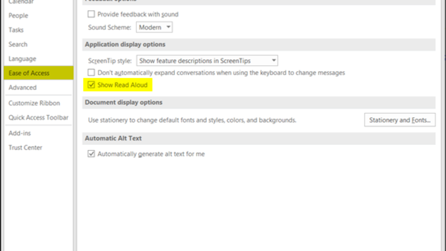
Task: Select the Quick Access Toolbar category
Action: click(39, 118)
